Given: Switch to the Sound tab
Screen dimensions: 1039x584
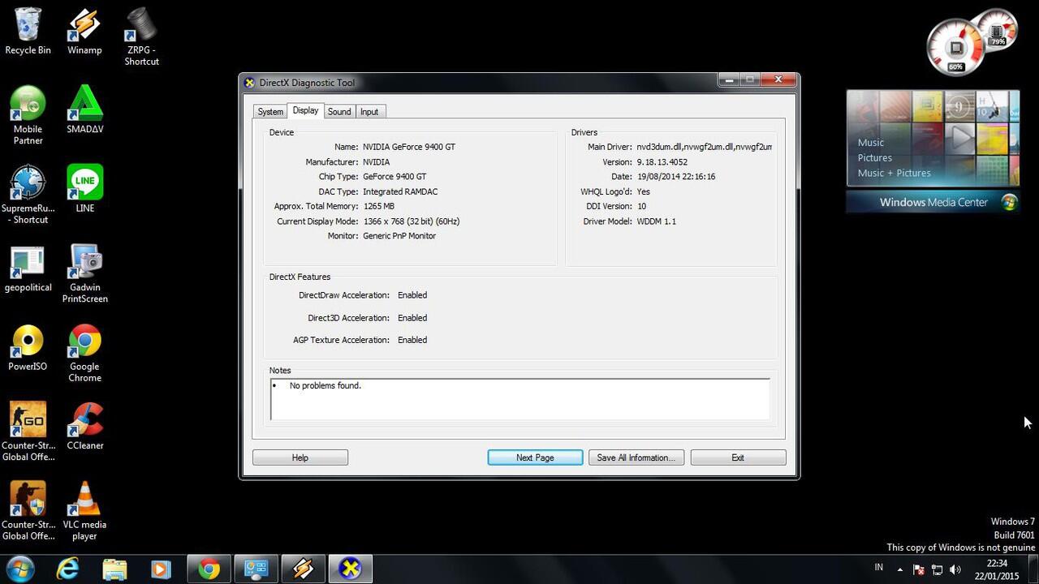Looking at the screenshot, I should tap(339, 112).
